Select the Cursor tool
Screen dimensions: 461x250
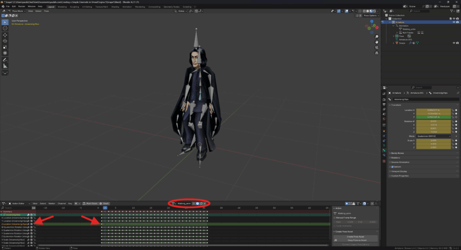tap(5, 28)
